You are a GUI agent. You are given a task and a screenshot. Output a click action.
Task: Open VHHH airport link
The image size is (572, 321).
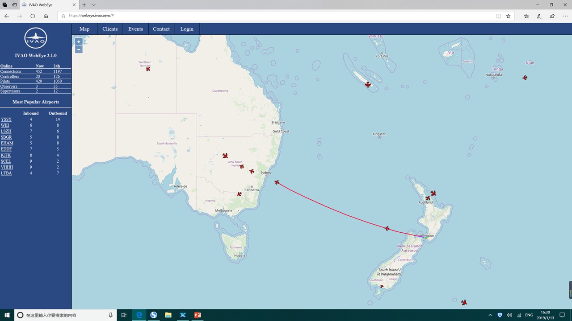tap(7, 167)
